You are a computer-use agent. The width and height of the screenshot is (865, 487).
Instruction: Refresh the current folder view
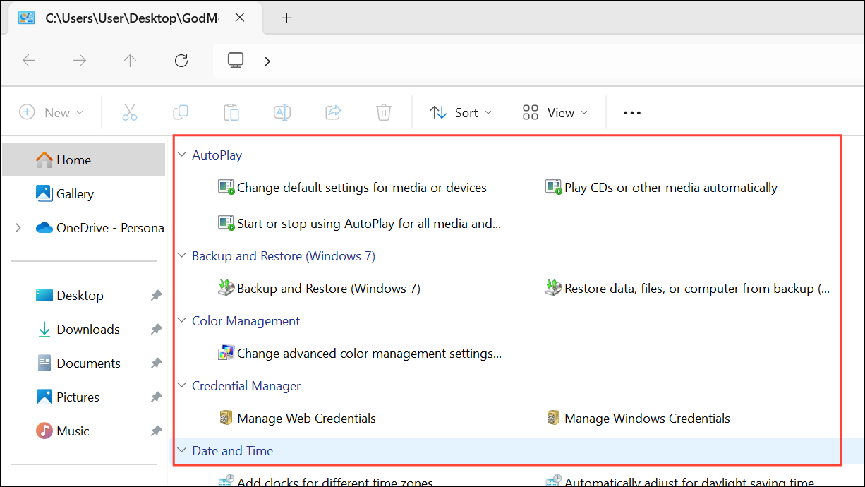tap(181, 61)
